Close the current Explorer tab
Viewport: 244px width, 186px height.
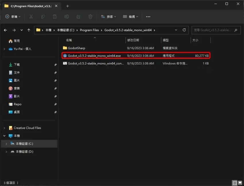(56, 6)
